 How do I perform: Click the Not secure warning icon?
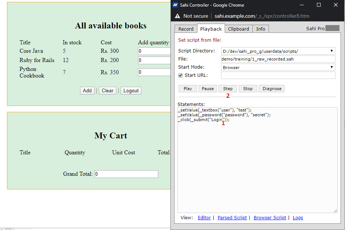[x=177, y=16]
